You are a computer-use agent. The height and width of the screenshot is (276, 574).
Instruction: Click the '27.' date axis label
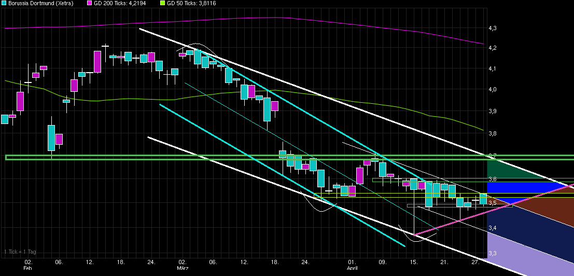475,263
